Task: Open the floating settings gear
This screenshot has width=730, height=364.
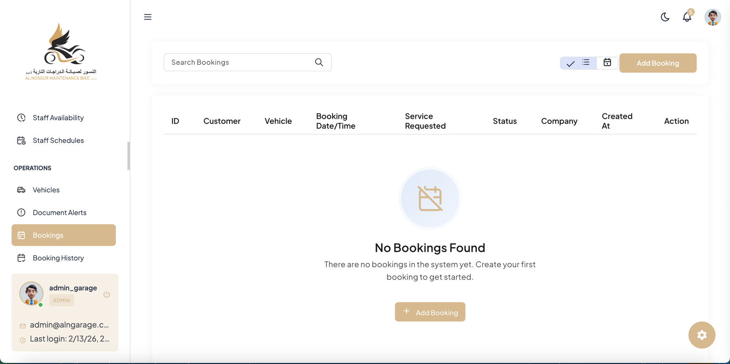Action: 702,335
